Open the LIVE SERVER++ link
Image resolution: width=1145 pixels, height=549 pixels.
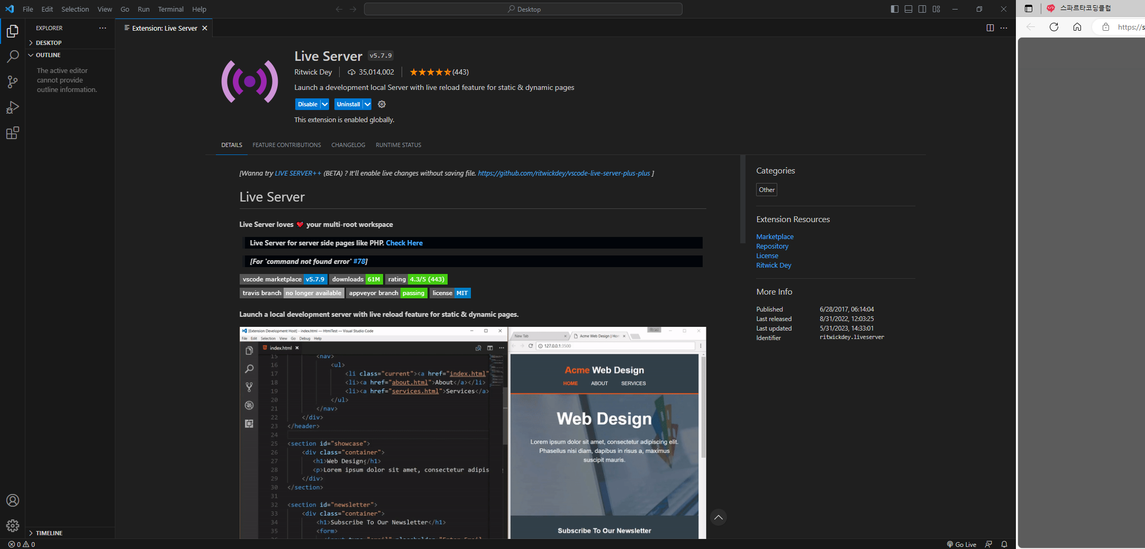pos(298,173)
